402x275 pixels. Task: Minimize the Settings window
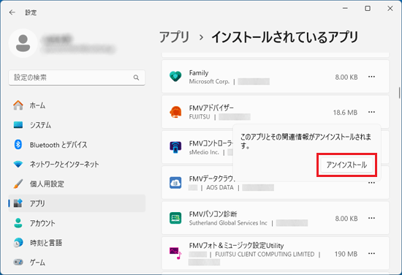345,9
